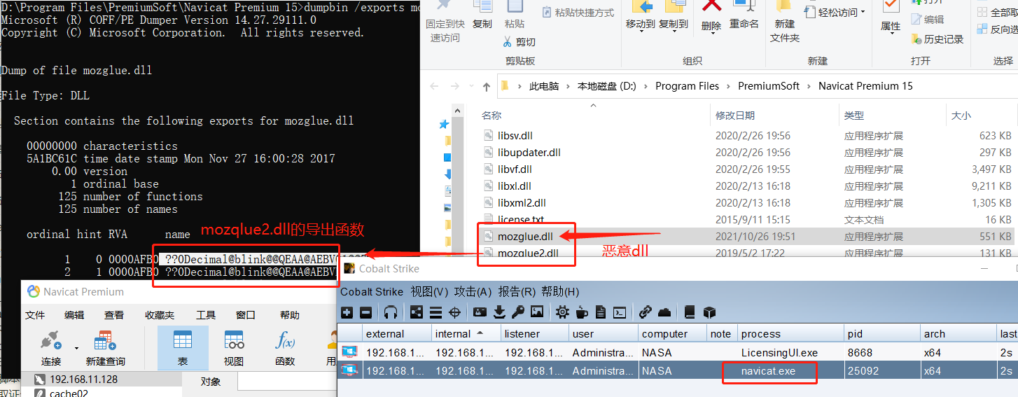Open screenshots view picture icon
Image resolution: width=1018 pixels, height=397 pixels.
(537, 312)
